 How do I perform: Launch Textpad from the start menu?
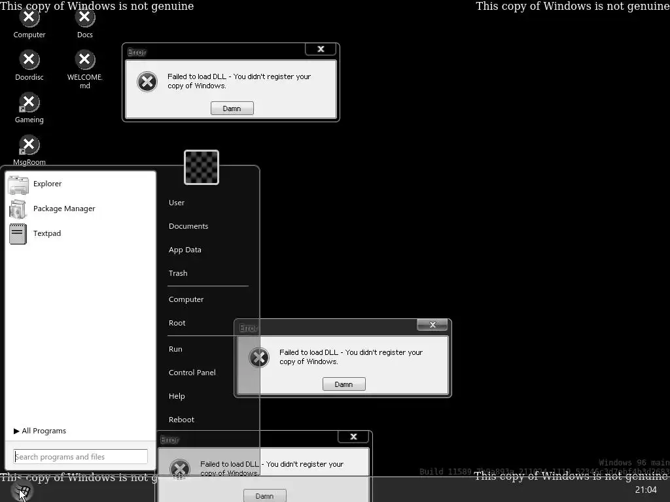point(80,233)
